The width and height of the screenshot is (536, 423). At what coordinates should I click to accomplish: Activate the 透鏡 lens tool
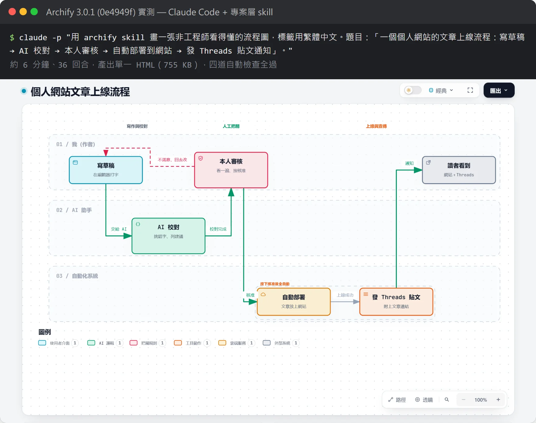[424, 400]
